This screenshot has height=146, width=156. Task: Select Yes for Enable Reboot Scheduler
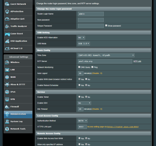click(79, 85)
